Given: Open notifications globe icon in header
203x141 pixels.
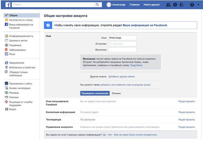Looking at the screenshot, I should pos(182,5).
